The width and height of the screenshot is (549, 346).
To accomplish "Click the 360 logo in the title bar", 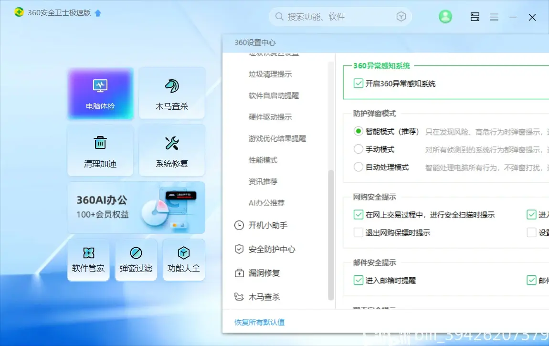I will pyautogui.click(x=19, y=12).
